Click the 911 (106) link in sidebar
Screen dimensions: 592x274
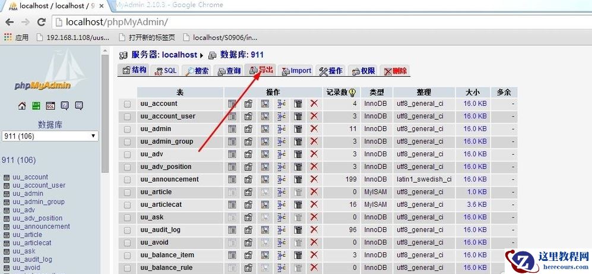click(x=19, y=160)
